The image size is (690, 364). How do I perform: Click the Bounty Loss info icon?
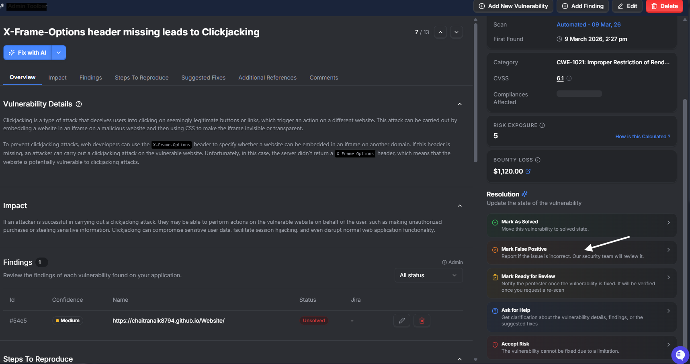pyautogui.click(x=538, y=160)
